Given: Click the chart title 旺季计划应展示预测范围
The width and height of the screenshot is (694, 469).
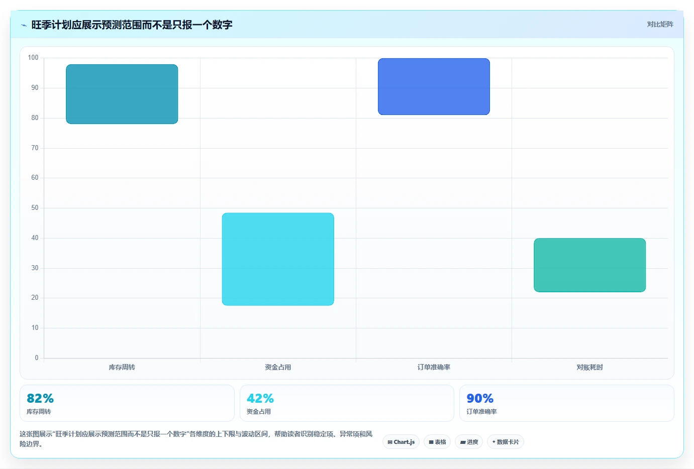Looking at the screenshot, I should (132, 25).
